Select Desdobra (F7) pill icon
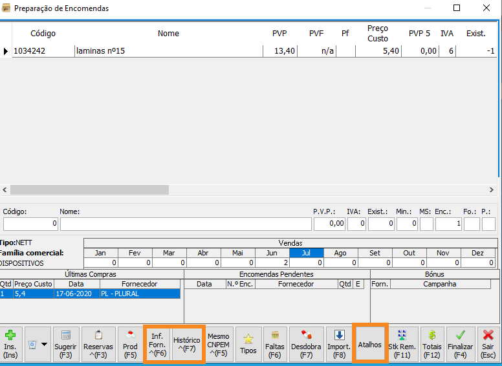Image resolution: width=502 pixels, height=366 pixels. point(307,344)
